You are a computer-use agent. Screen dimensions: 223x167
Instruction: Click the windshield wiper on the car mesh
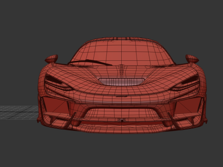pos(90,62)
